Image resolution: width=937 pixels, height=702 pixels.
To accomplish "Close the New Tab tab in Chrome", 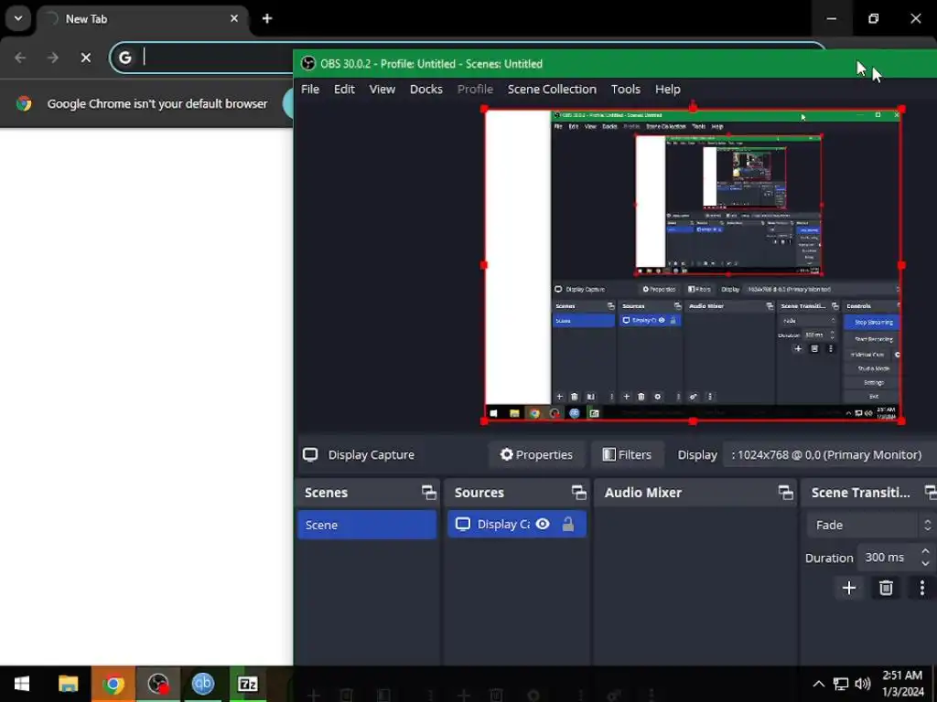I will 233,18.
